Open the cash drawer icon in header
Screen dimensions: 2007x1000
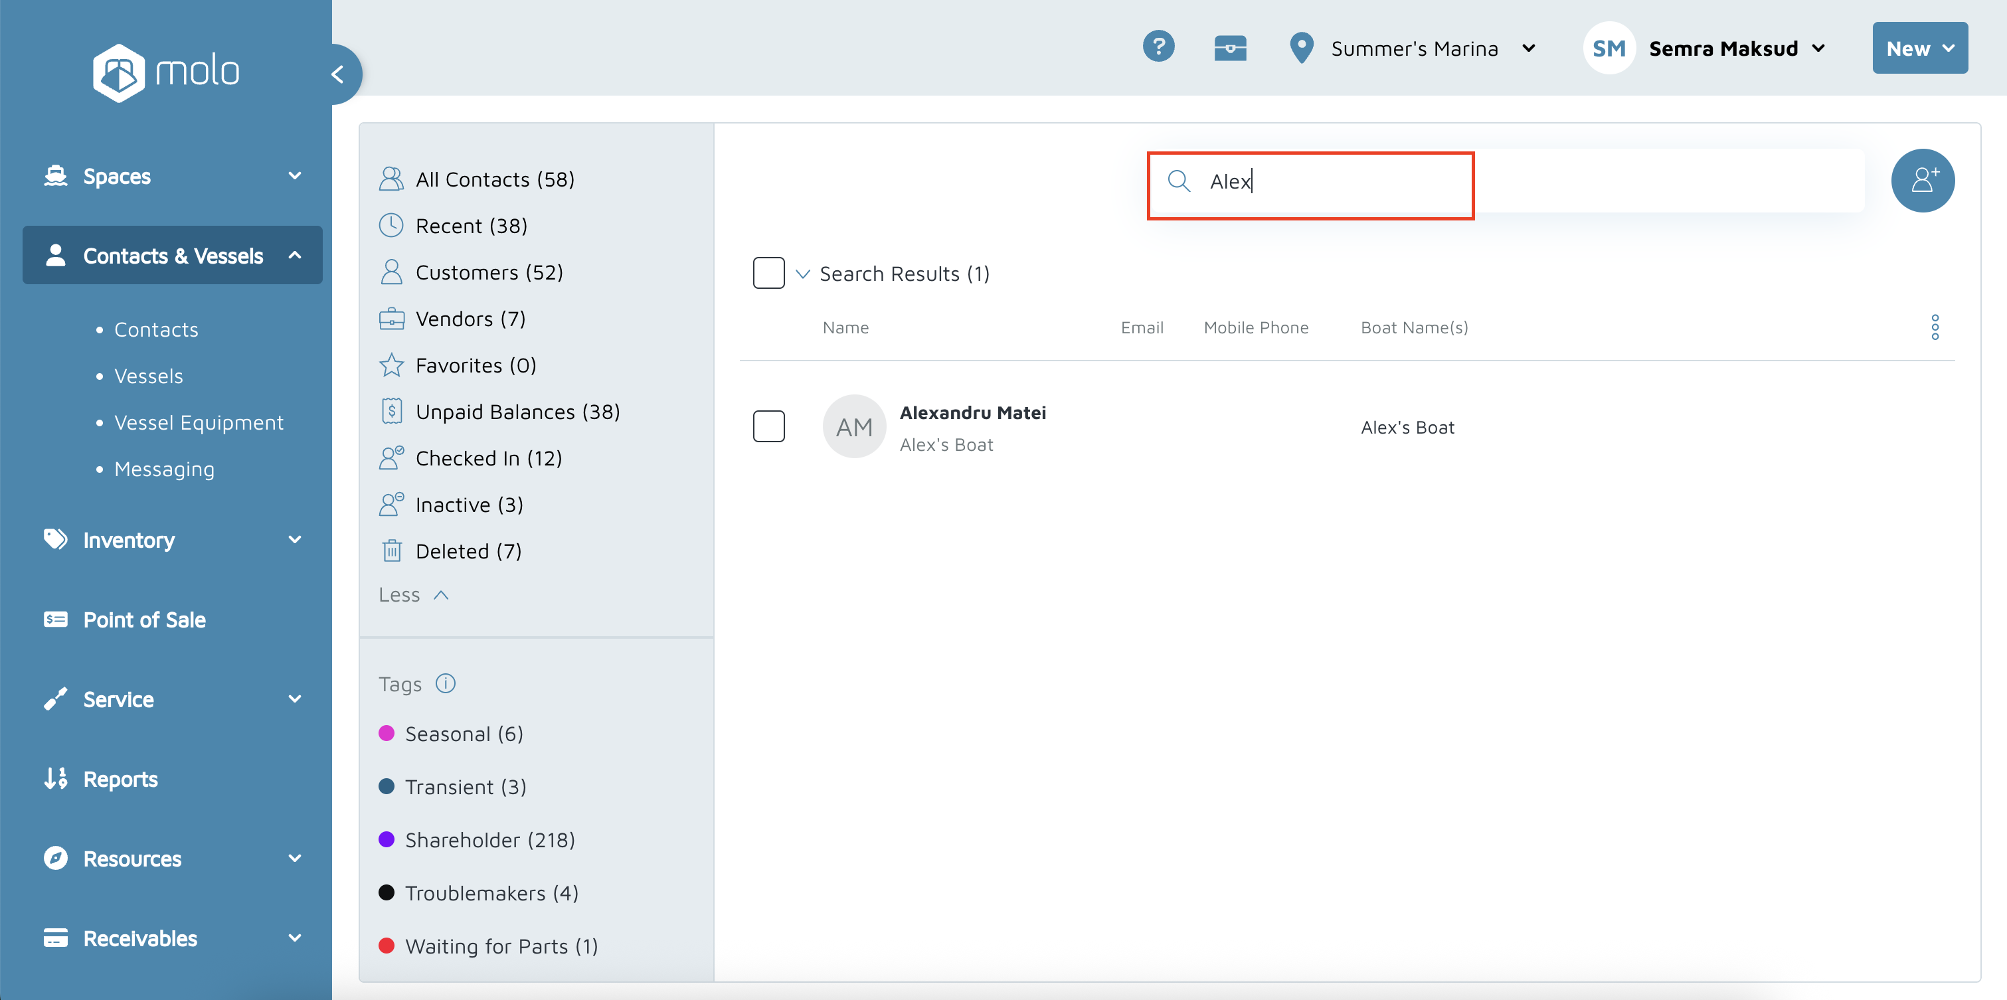(x=1229, y=48)
